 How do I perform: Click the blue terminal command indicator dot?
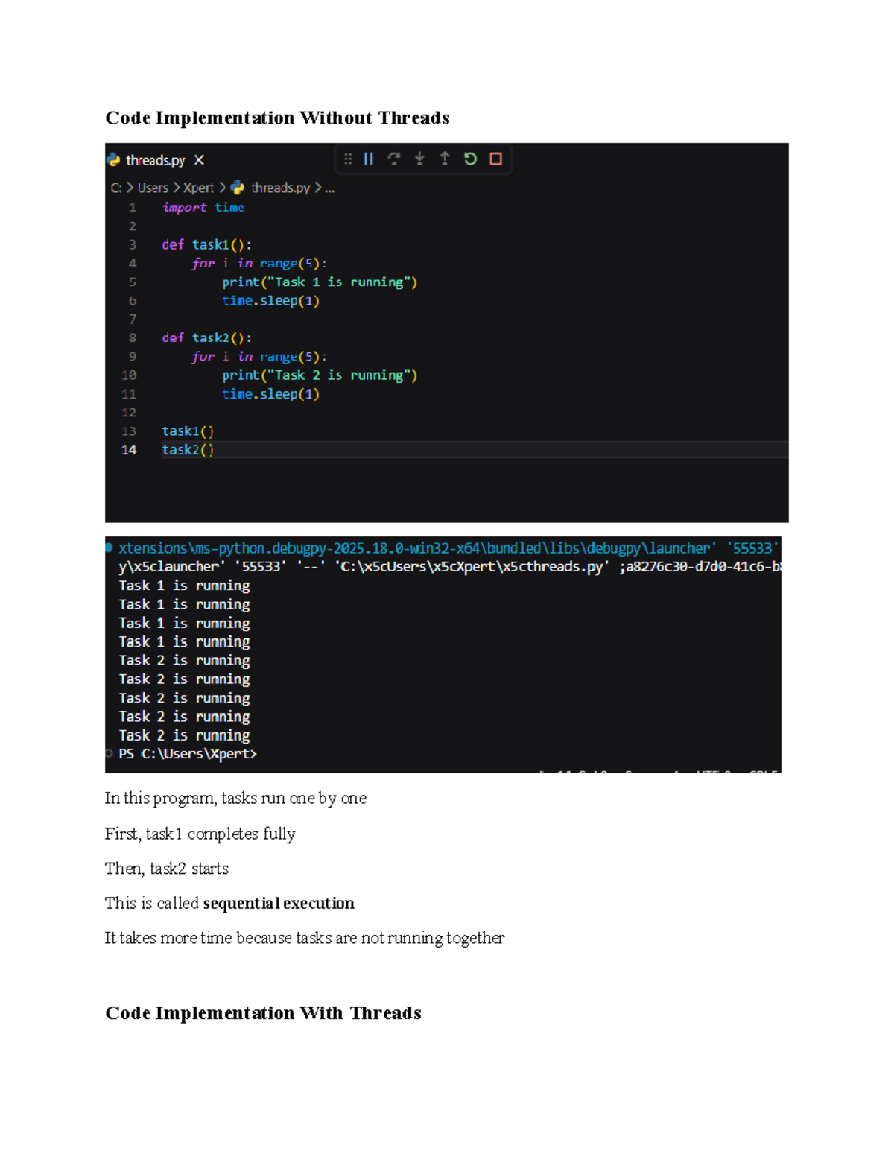[x=109, y=548]
